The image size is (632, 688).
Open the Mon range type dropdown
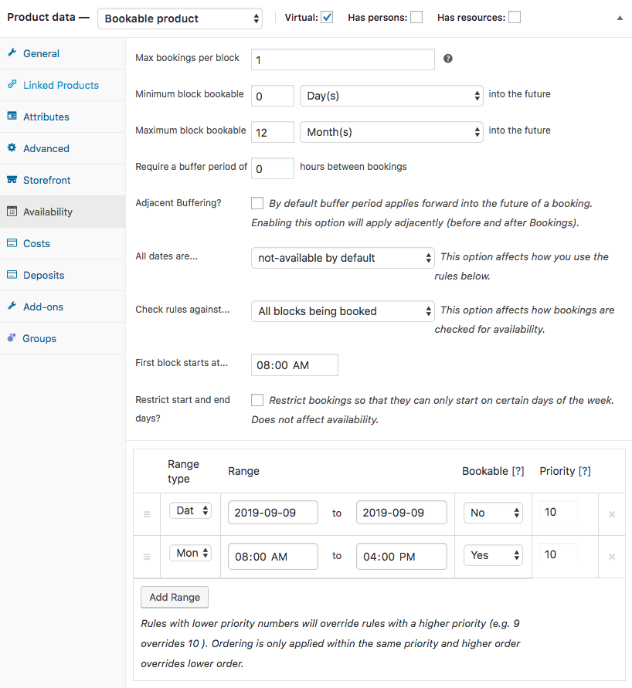pyautogui.click(x=191, y=553)
